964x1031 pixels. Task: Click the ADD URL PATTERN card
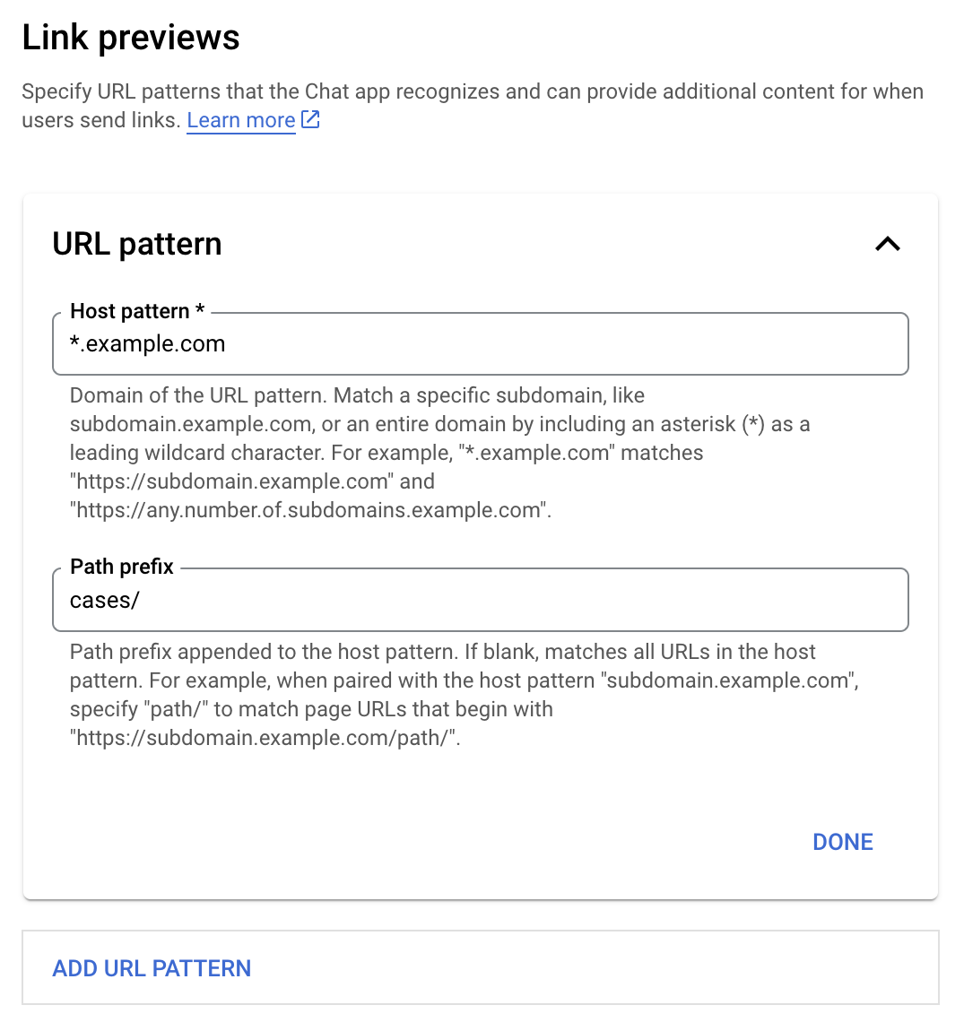480,968
